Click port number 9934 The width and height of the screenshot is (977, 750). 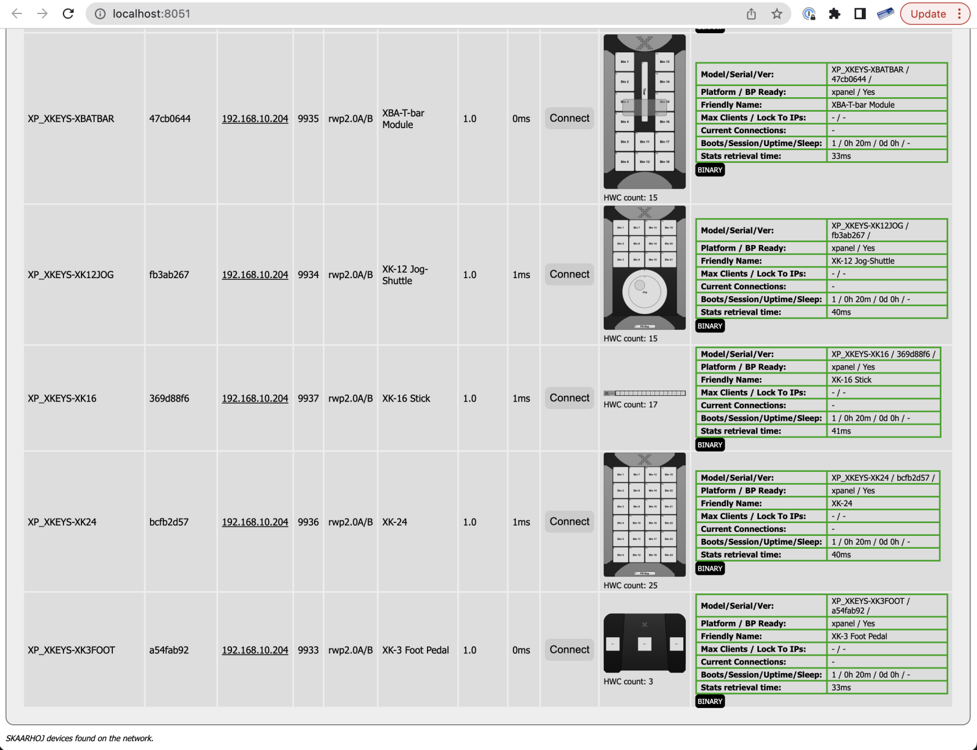308,275
